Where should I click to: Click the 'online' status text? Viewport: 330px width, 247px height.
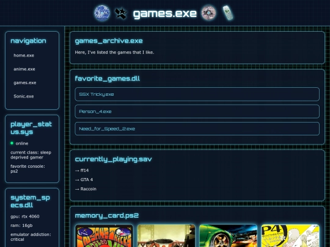click(x=22, y=143)
